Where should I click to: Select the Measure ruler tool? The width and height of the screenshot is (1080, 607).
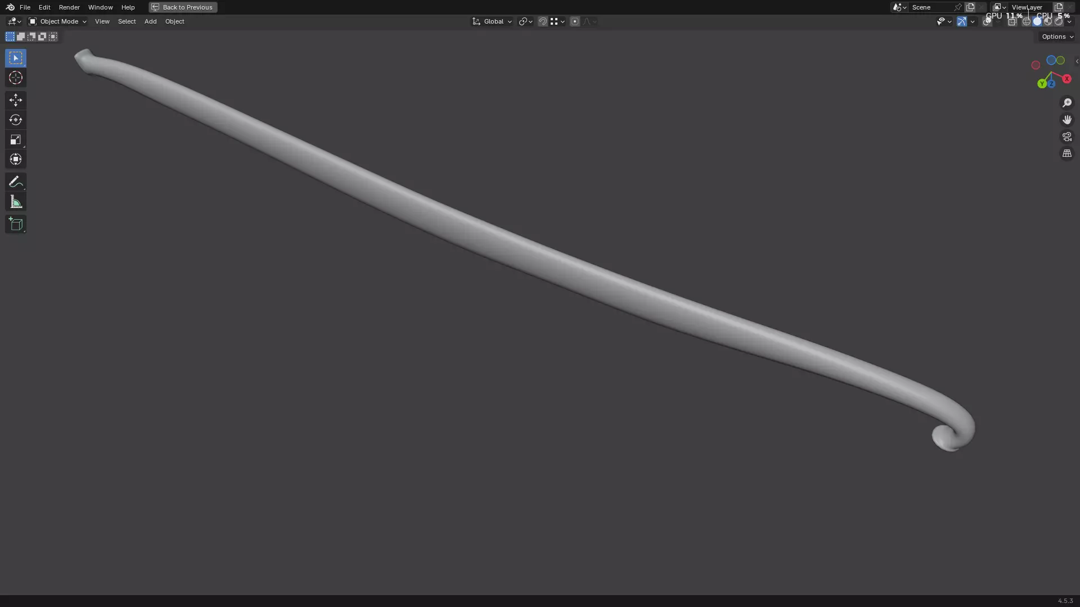16,202
